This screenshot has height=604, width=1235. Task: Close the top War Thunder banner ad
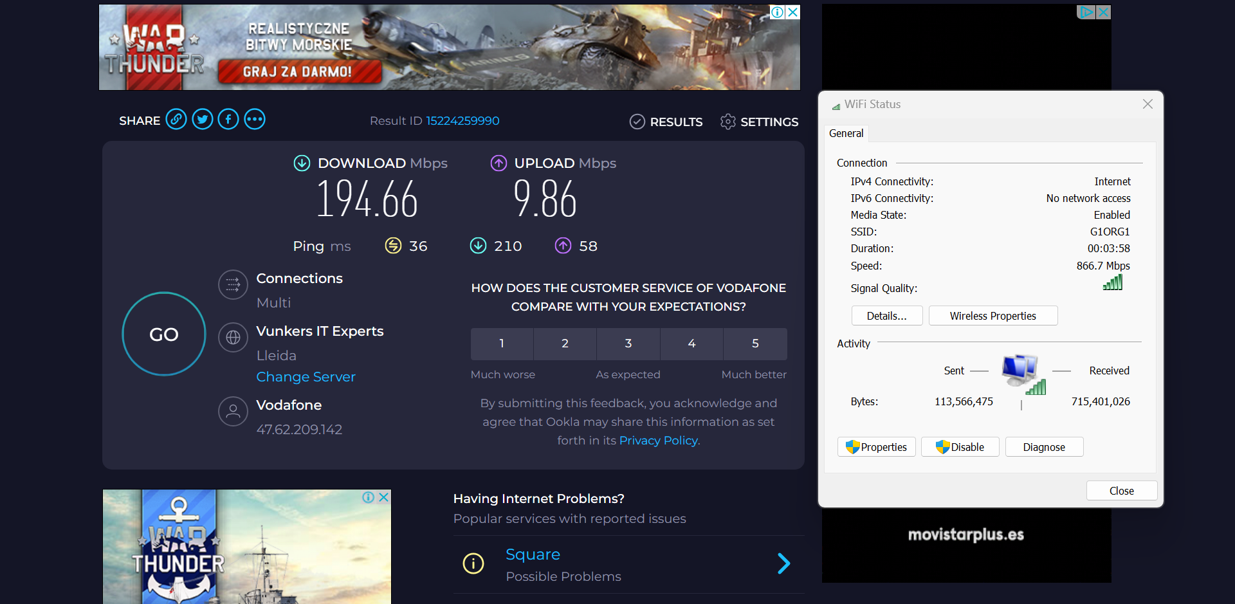click(793, 12)
